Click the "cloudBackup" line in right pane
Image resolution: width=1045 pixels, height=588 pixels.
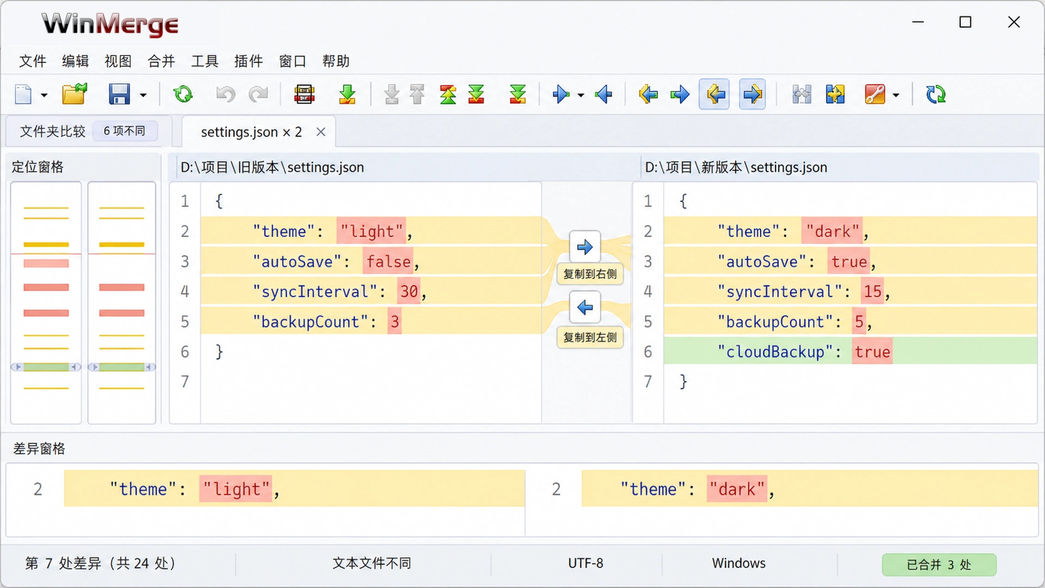coord(850,352)
